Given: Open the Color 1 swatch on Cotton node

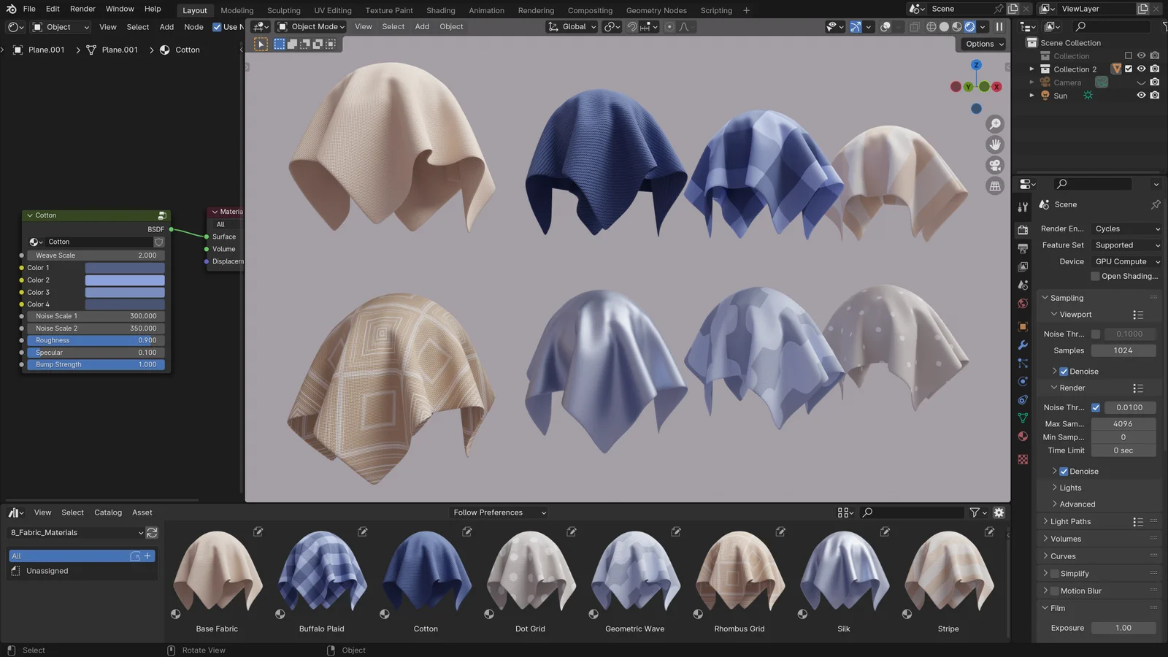Looking at the screenshot, I should 124,267.
